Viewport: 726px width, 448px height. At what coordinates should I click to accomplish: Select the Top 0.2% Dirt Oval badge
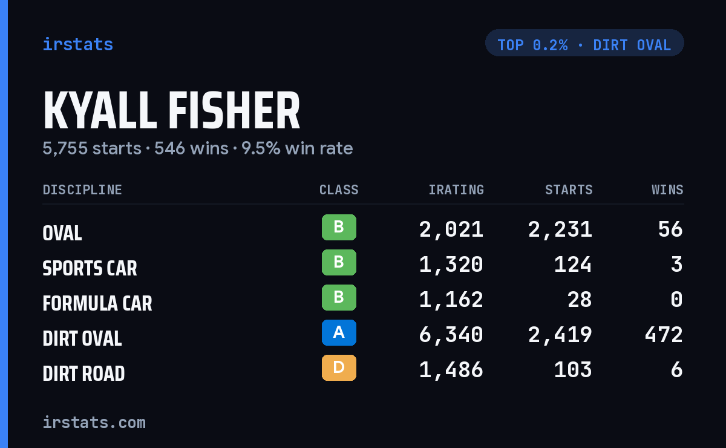pos(584,43)
